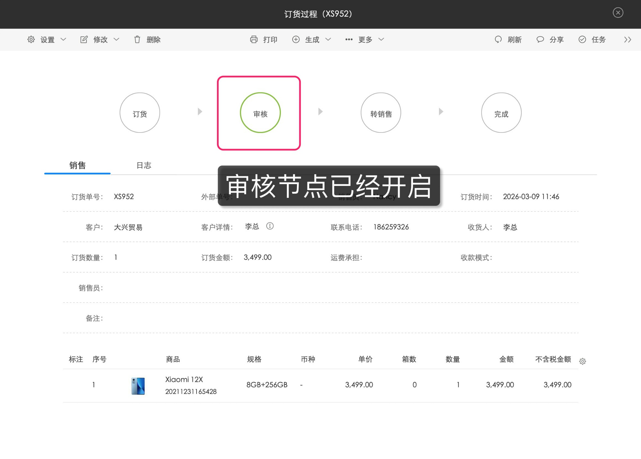Open the 设置 settings menu
The height and width of the screenshot is (459, 641).
click(x=47, y=39)
